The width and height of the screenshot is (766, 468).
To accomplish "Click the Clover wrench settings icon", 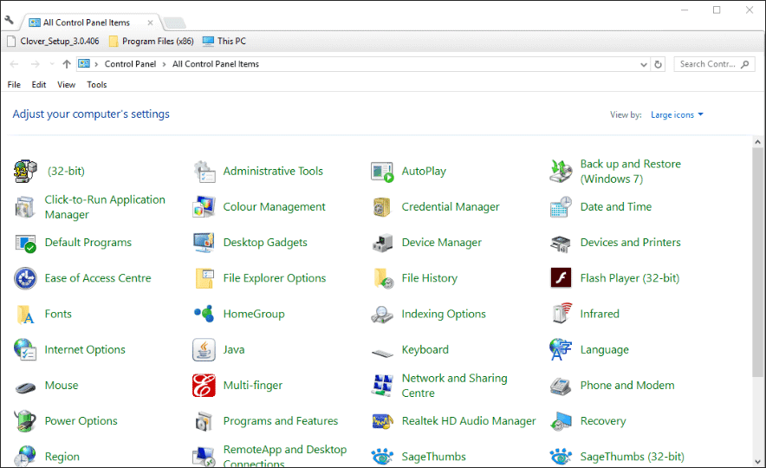I will click(10, 20).
